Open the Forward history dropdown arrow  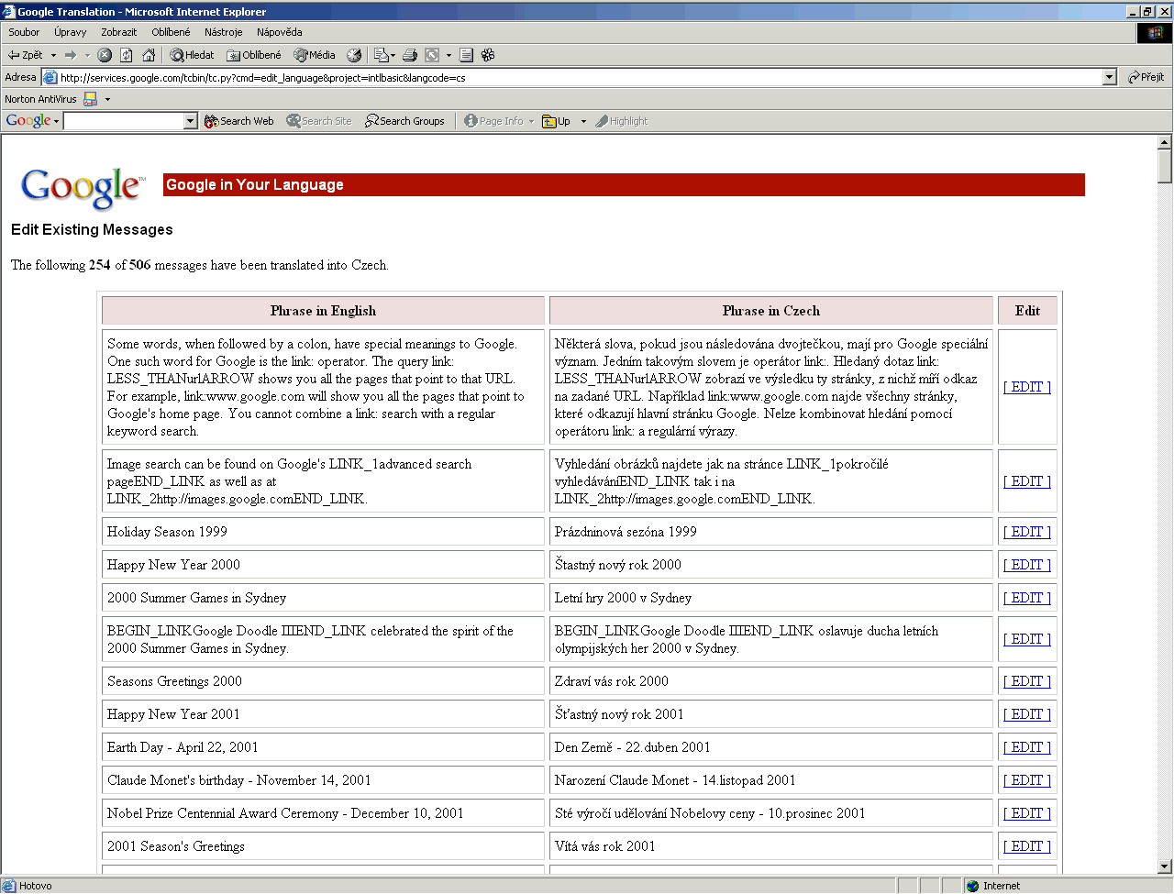(87, 55)
